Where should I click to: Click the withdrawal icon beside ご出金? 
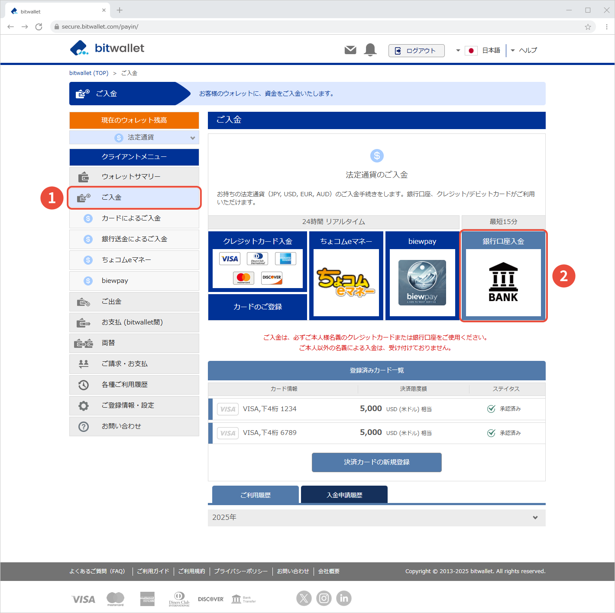click(84, 302)
